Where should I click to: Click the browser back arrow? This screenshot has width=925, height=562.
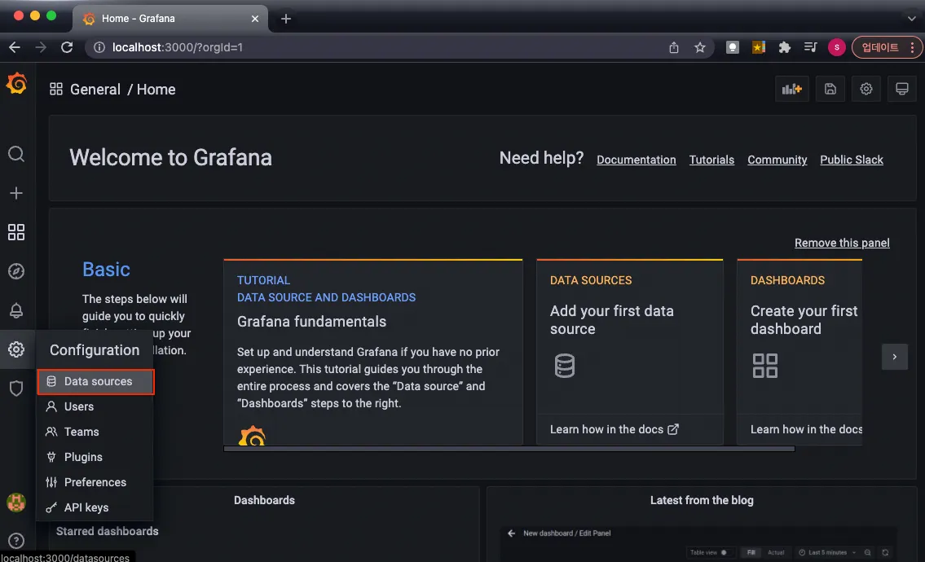pyautogui.click(x=15, y=47)
